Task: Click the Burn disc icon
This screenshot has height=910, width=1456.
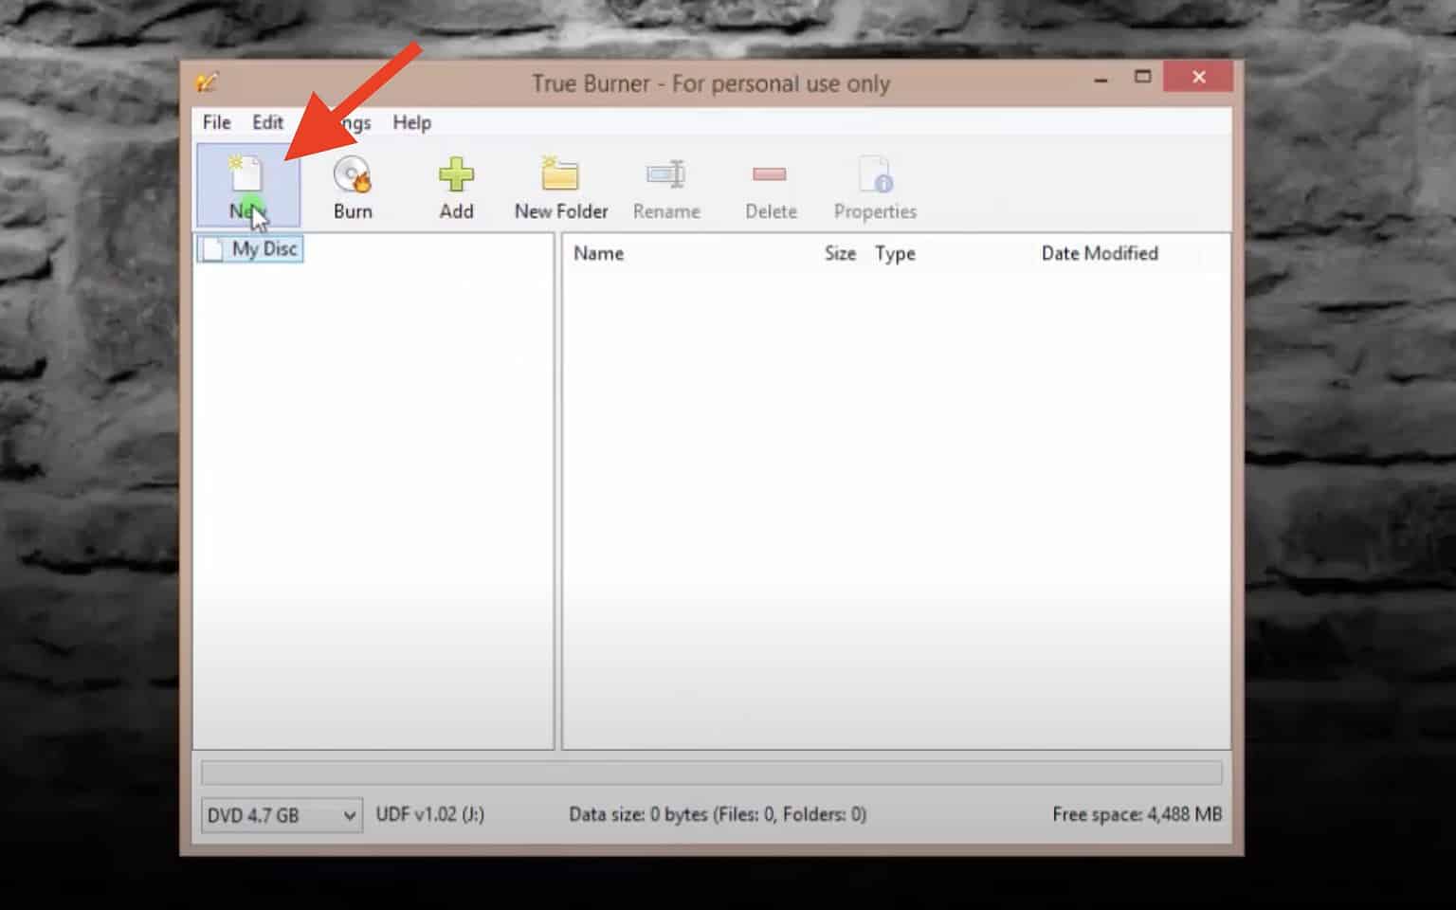Action: pos(352,185)
